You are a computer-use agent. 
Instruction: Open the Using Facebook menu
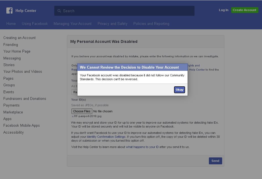click(35, 24)
